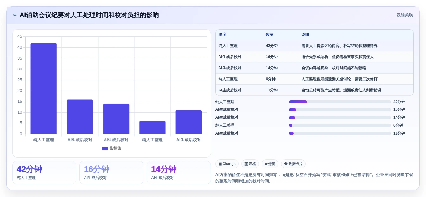Click the progress bar ending in 14分钟
The width and height of the screenshot is (426, 197).
[x=340, y=118]
